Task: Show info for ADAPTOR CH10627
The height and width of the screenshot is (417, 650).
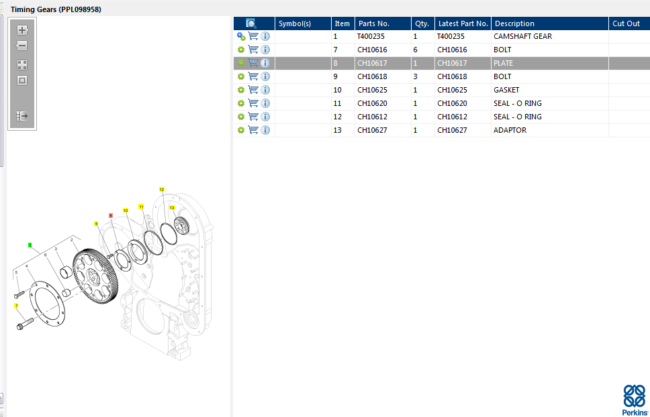Action: pyautogui.click(x=265, y=130)
